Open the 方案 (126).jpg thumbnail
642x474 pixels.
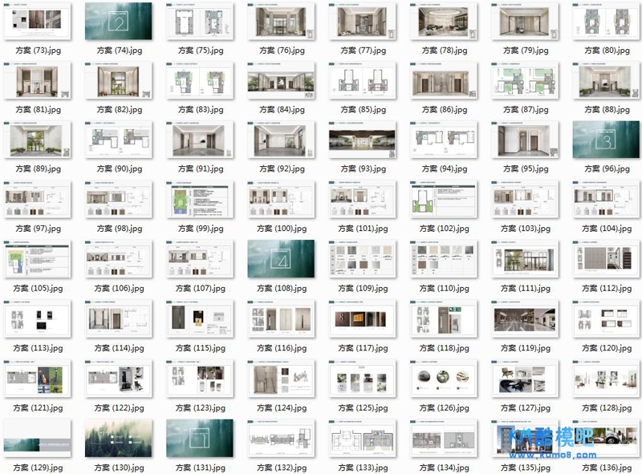point(443,379)
